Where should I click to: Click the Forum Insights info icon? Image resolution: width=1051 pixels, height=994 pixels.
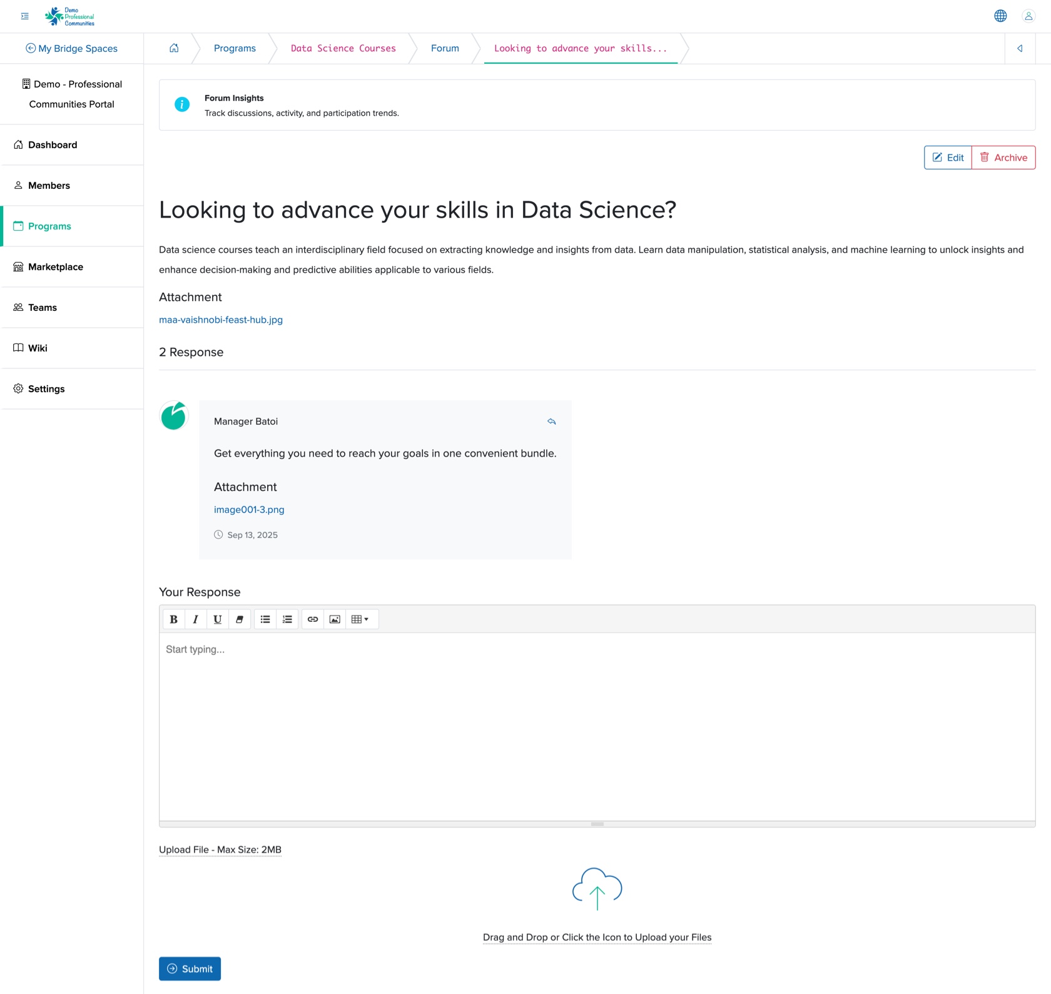tap(182, 104)
